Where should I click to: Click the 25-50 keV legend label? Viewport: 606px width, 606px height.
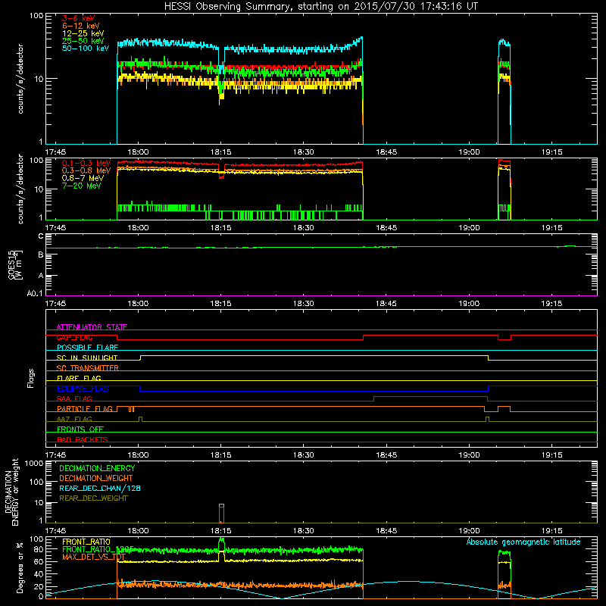(83, 41)
